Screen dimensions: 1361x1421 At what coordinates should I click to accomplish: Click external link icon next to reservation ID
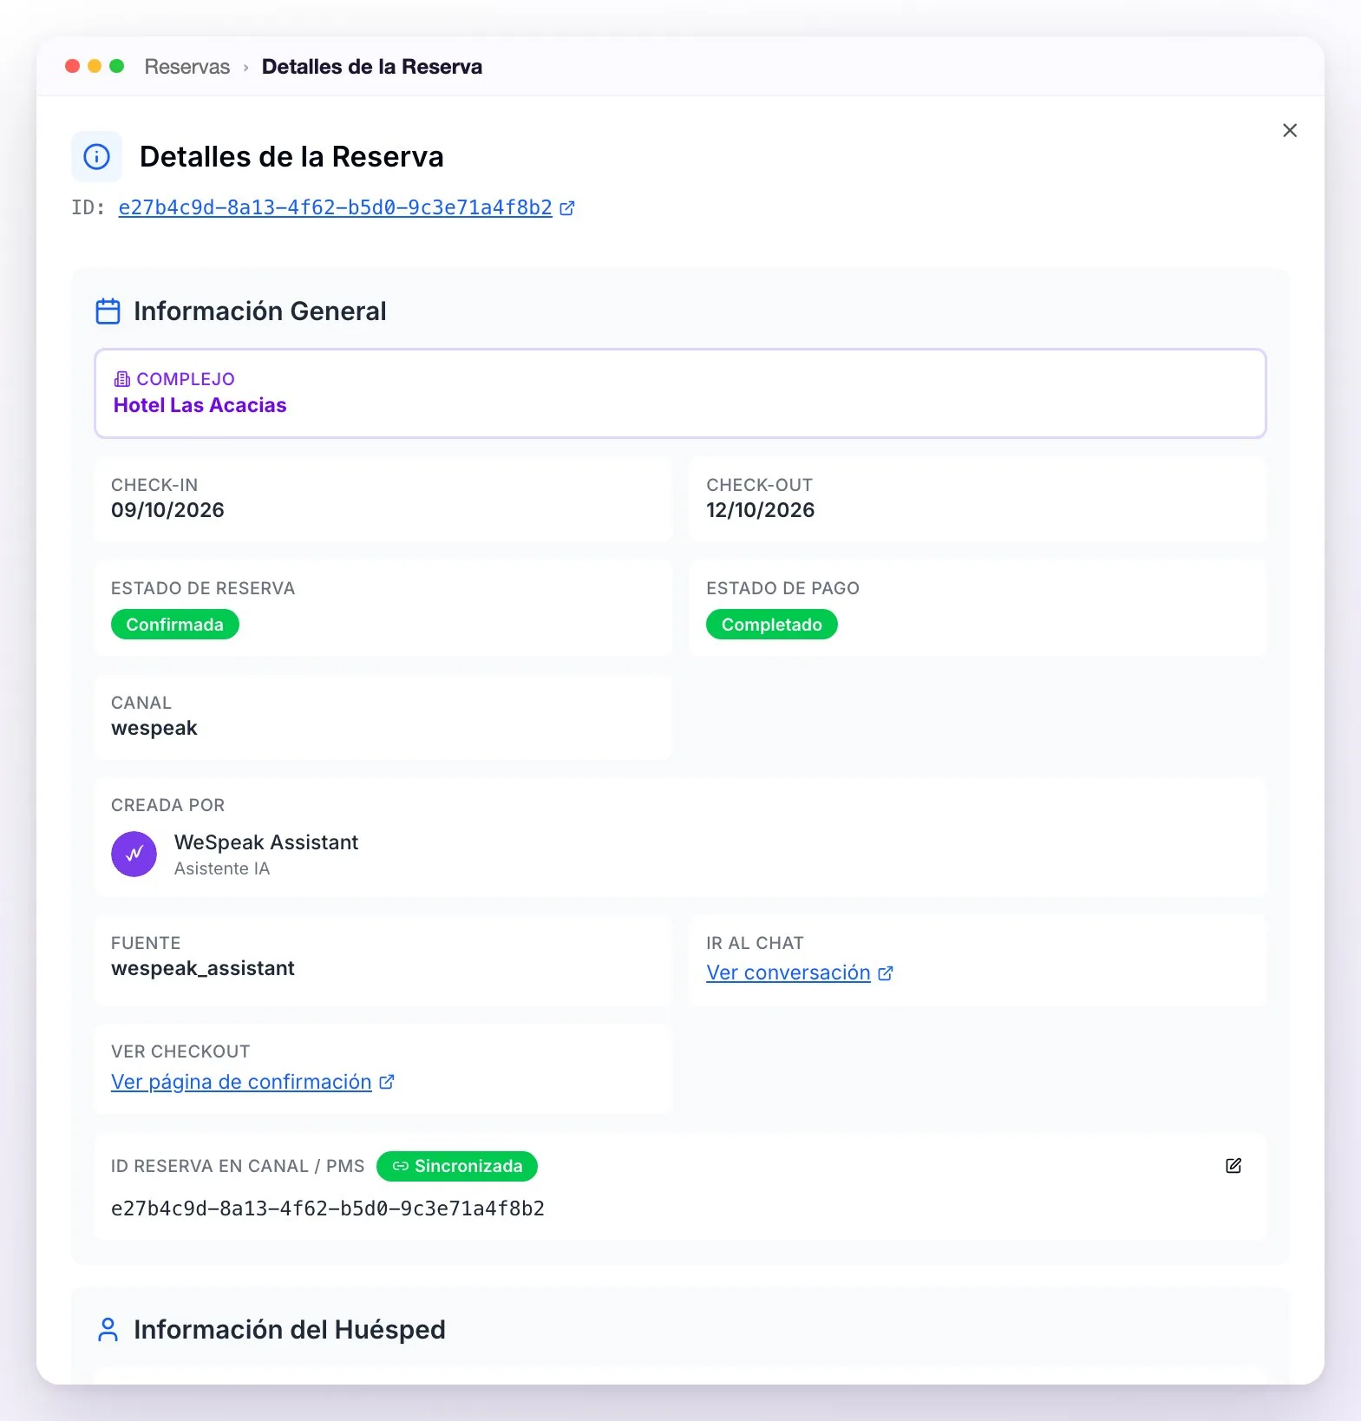pyautogui.click(x=567, y=208)
